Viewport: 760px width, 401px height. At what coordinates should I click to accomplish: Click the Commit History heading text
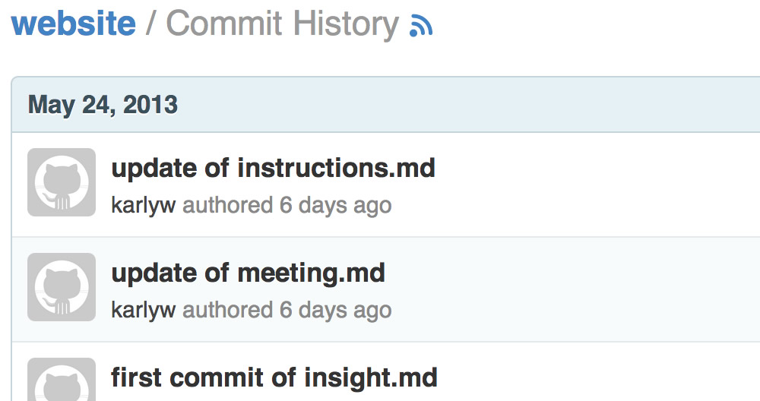(x=282, y=24)
